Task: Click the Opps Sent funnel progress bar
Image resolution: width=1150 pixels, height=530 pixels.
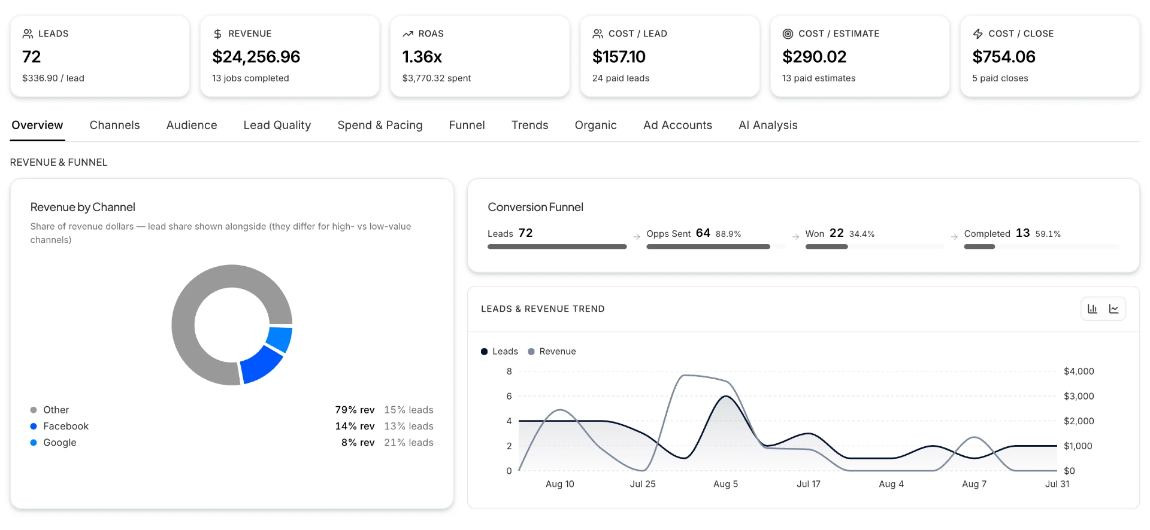Action: point(716,246)
